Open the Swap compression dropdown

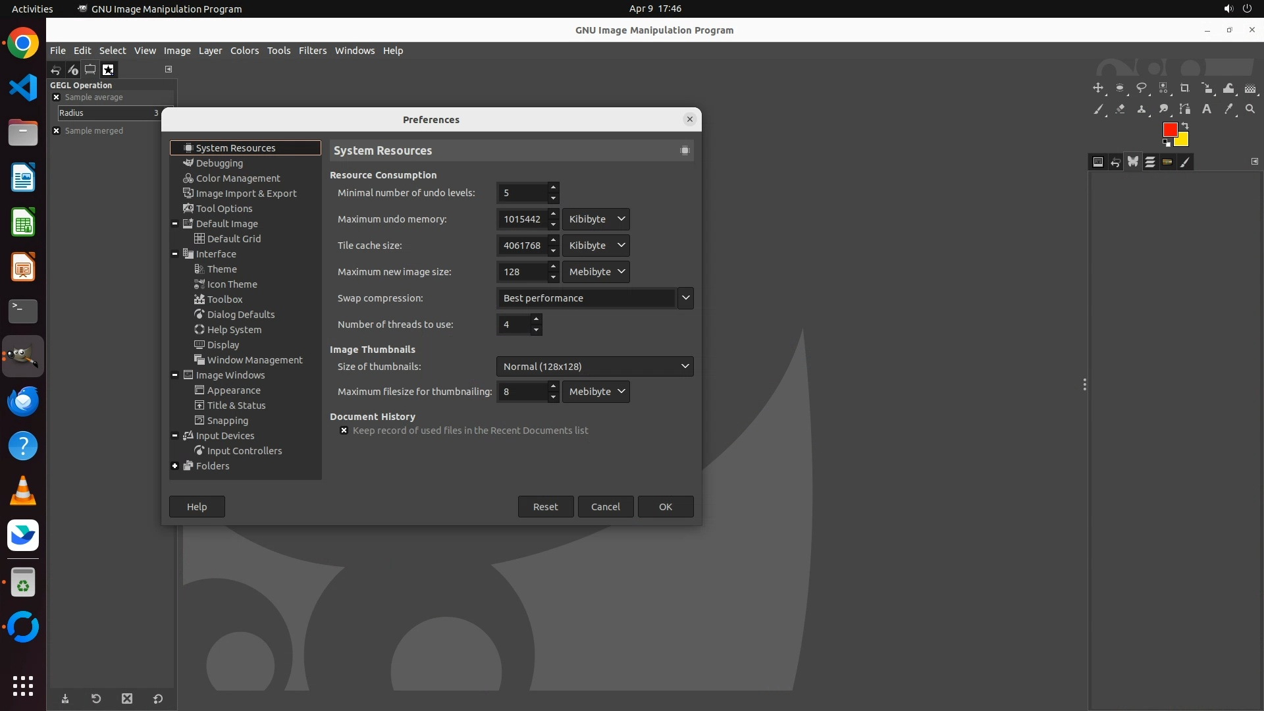click(x=685, y=298)
